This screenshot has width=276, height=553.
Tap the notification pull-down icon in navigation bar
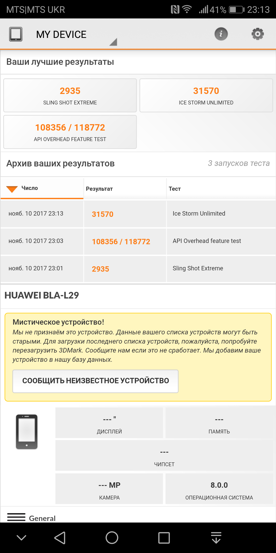[216, 538]
